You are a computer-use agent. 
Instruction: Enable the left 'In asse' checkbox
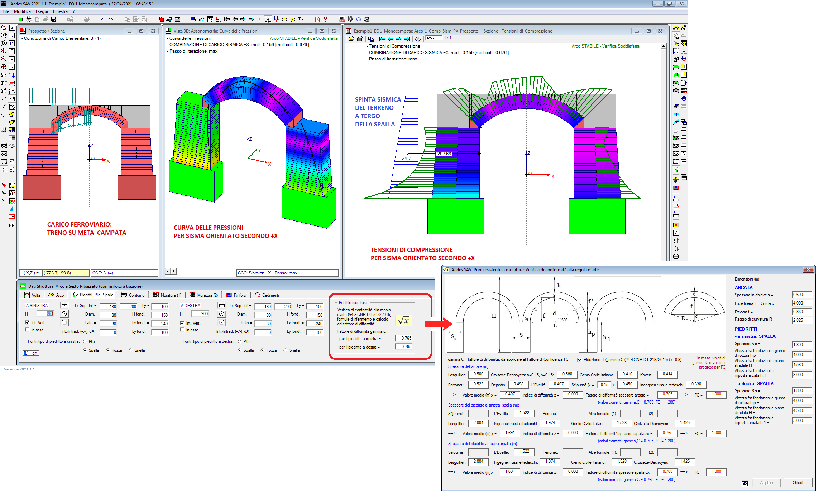(x=28, y=330)
